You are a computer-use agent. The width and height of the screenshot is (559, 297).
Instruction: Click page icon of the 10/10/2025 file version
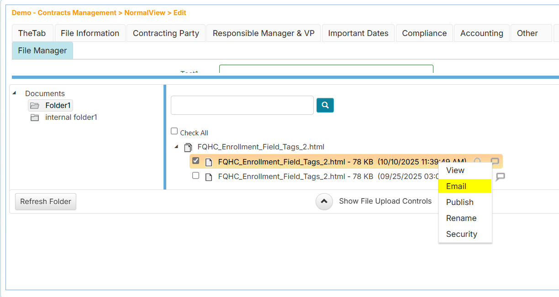[x=209, y=162]
